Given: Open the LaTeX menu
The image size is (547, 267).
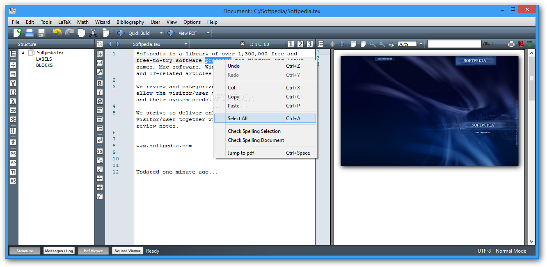Looking at the screenshot, I should point(64,22).
